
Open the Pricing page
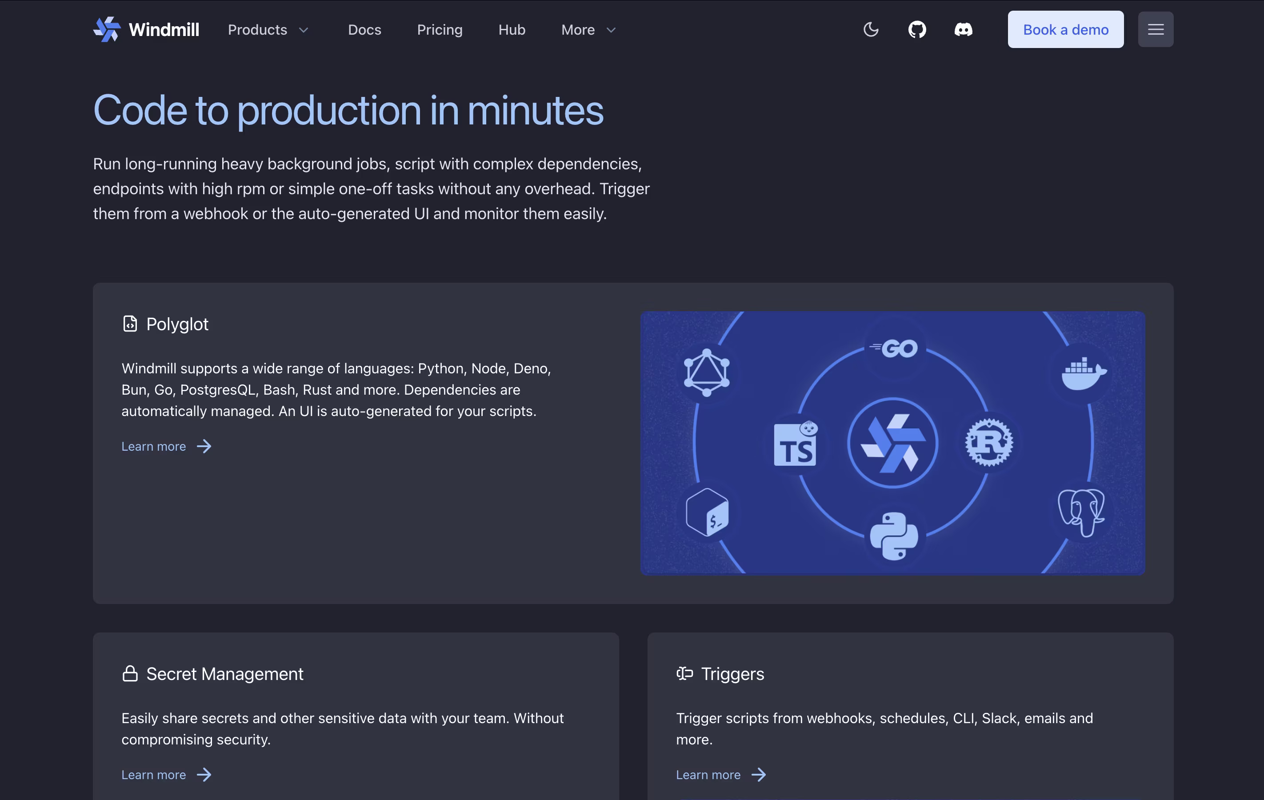[440, 29]
